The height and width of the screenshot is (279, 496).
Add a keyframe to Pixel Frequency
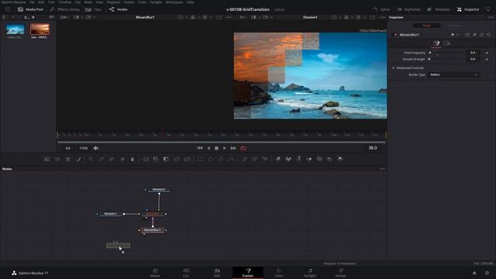[487, 53]
